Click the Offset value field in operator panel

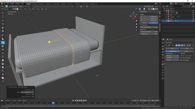pyautogui.click(x=27, y=92)
